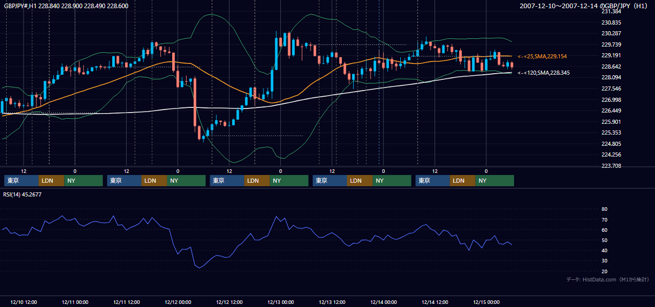Click RSI scale value 60
Image resolution: width=655 pixels, height=307 pixels.
coord(605,230)
